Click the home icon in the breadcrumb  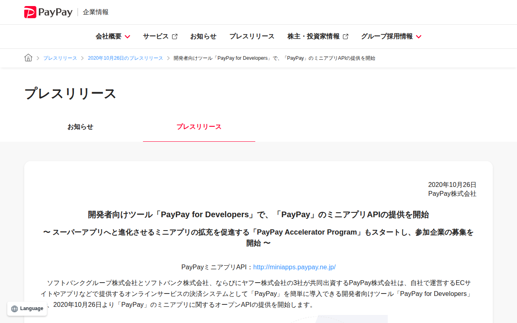28,58
